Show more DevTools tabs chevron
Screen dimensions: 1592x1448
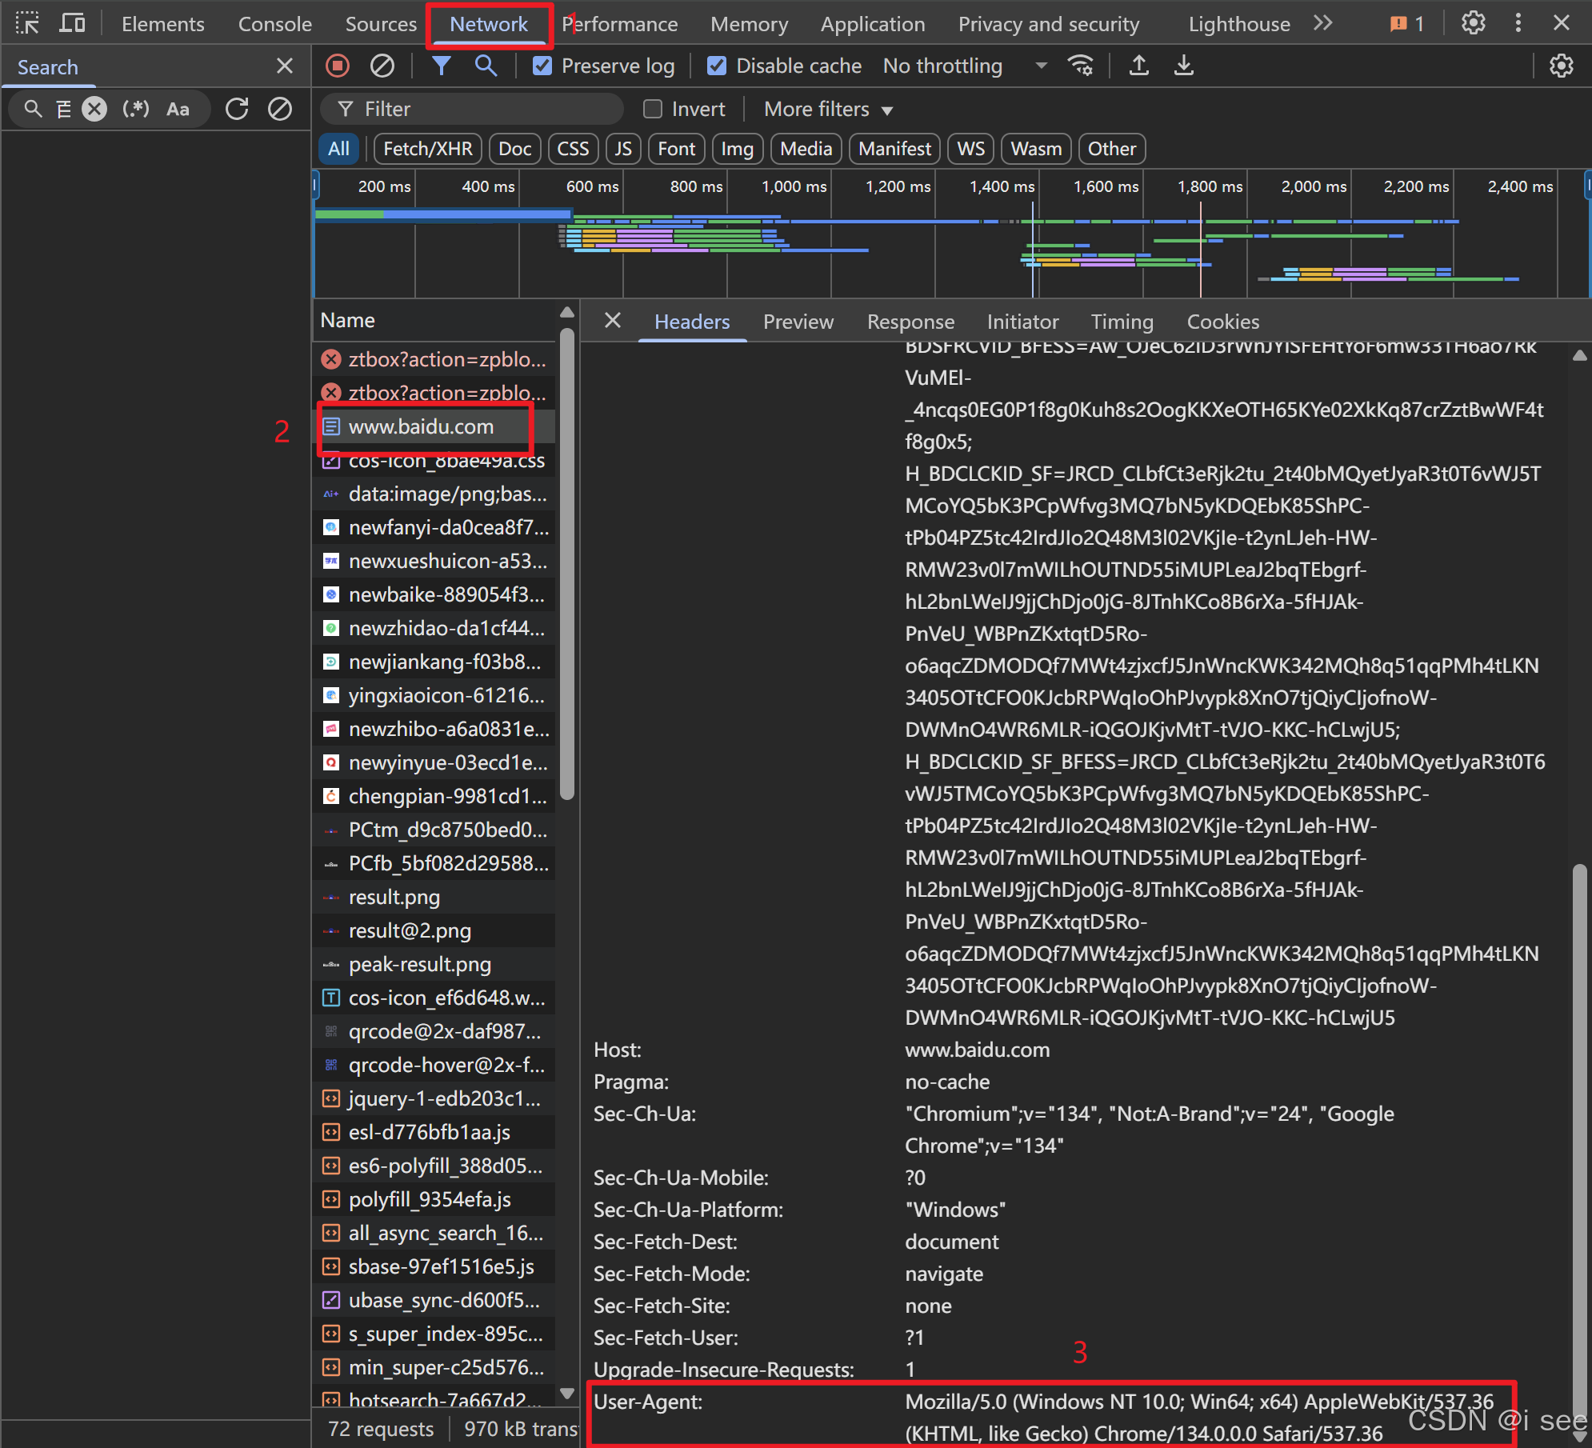[x=1323, y=23]
